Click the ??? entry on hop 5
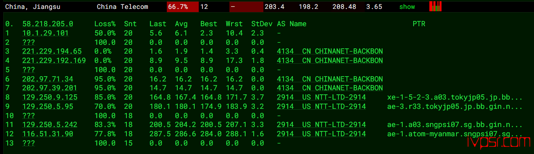 tap(29, 70)
